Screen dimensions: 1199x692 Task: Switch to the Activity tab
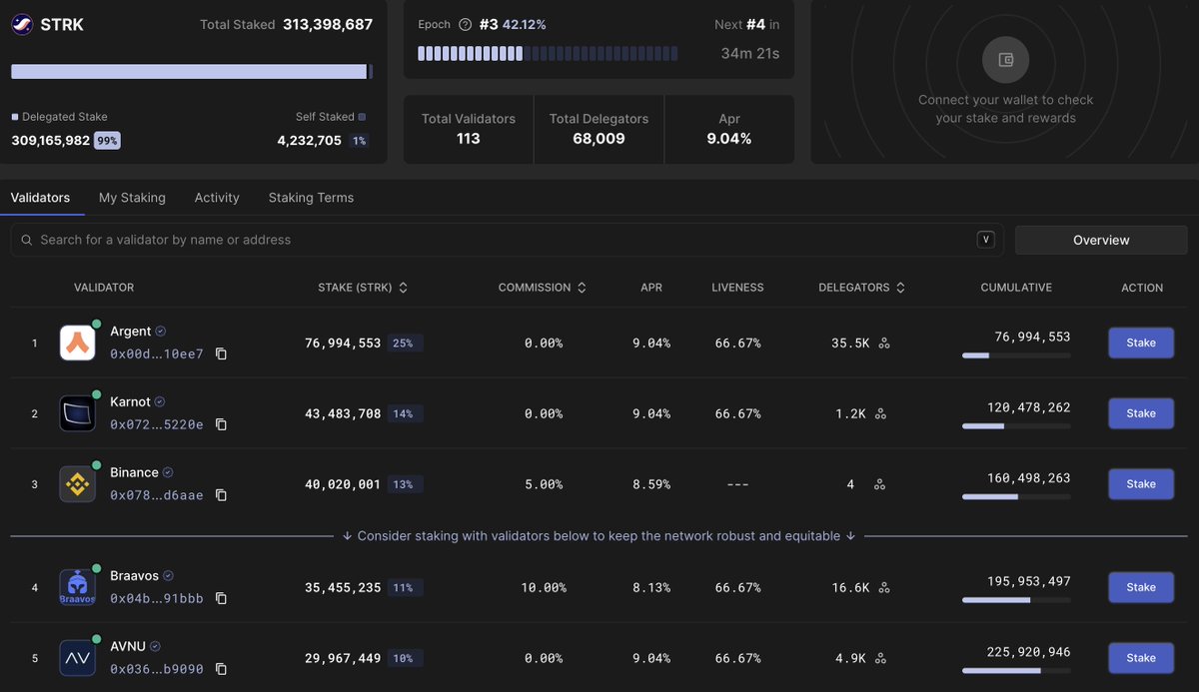tap(217, 198)
